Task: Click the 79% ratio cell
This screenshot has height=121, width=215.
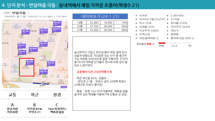Action: [x=121, y=23]
